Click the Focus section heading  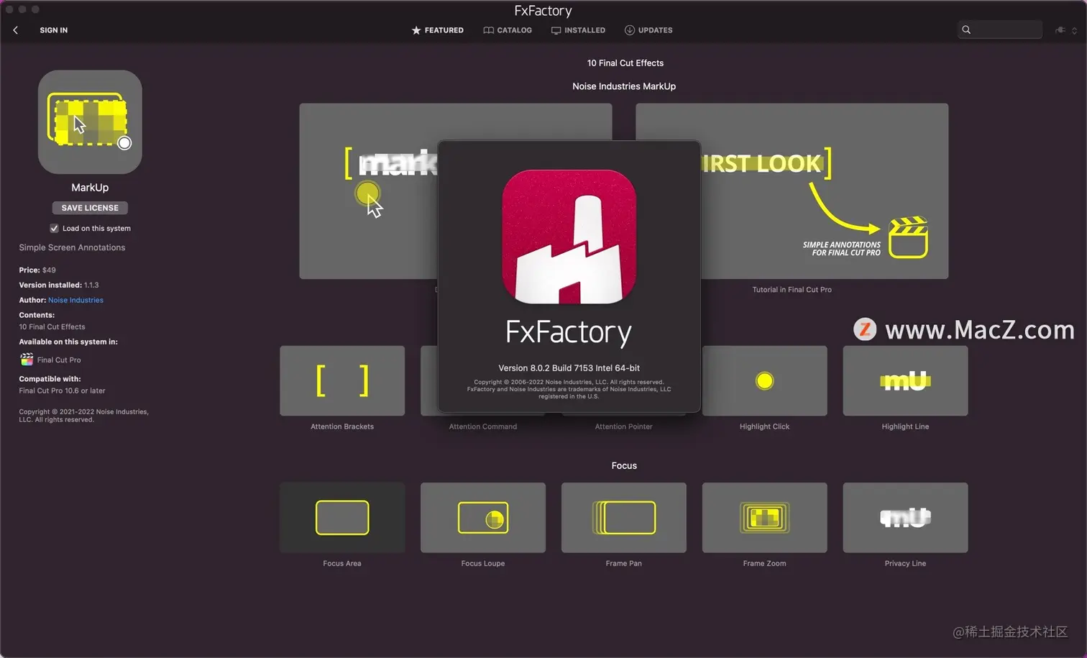pyautogui.click(x=624, y=466)
